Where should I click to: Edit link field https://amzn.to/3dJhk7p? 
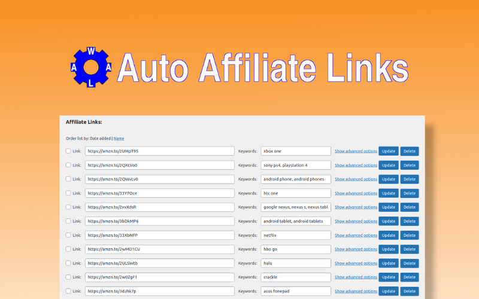[x=160, y=291]
